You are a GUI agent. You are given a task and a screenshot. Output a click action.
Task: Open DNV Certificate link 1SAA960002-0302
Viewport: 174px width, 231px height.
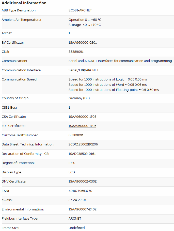point(83,181)
